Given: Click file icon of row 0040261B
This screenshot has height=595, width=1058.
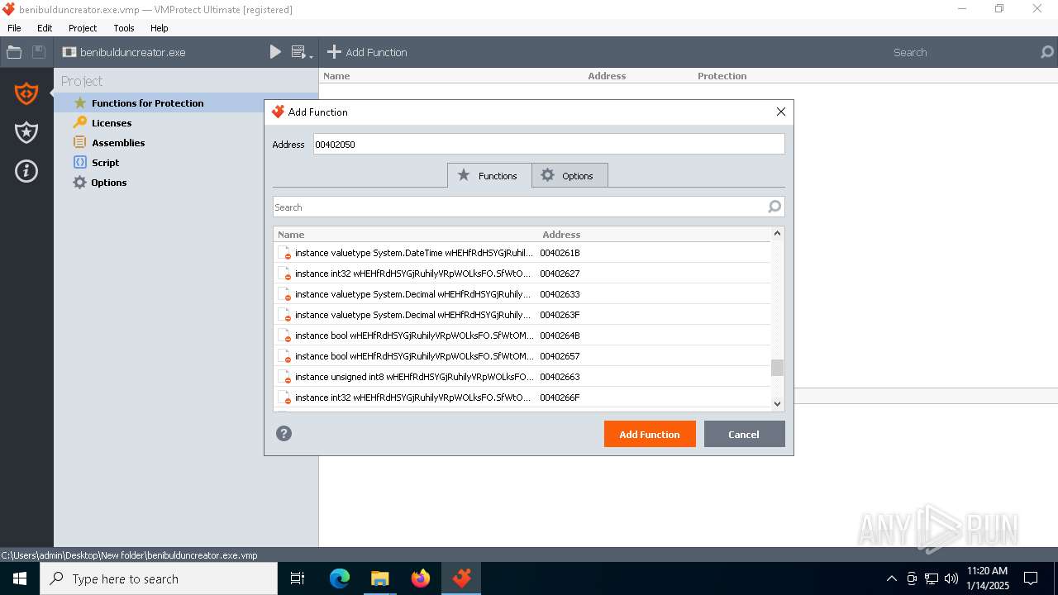Looking at the screenshot, I should [284, 253].
